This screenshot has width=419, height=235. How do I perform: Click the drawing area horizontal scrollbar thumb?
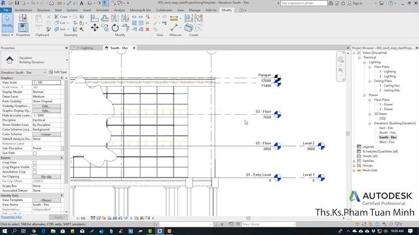pyautogui.click(x=248, y=218)
